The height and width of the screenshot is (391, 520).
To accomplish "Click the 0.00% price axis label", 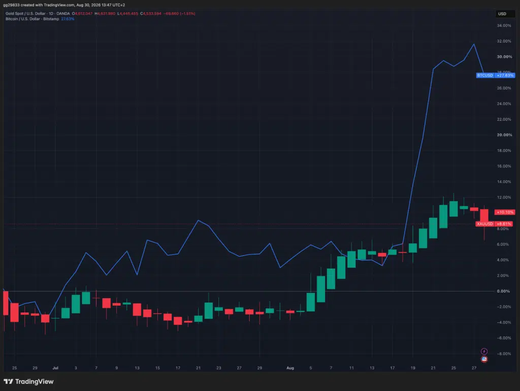I will pos(503,291).
